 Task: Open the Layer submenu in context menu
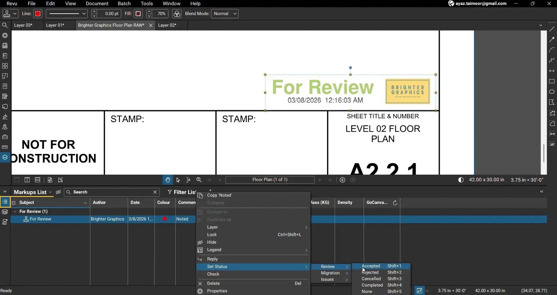click(253, 227)
